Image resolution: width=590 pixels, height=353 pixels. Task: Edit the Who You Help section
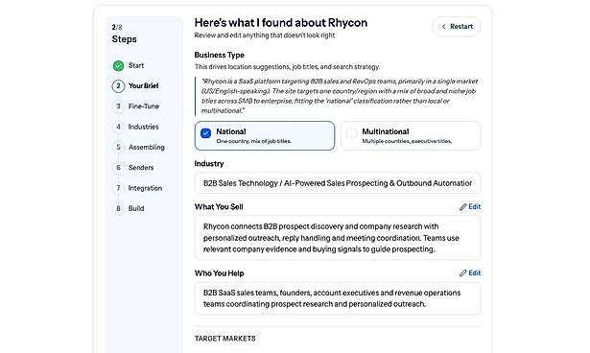click(x=470, y=272)
